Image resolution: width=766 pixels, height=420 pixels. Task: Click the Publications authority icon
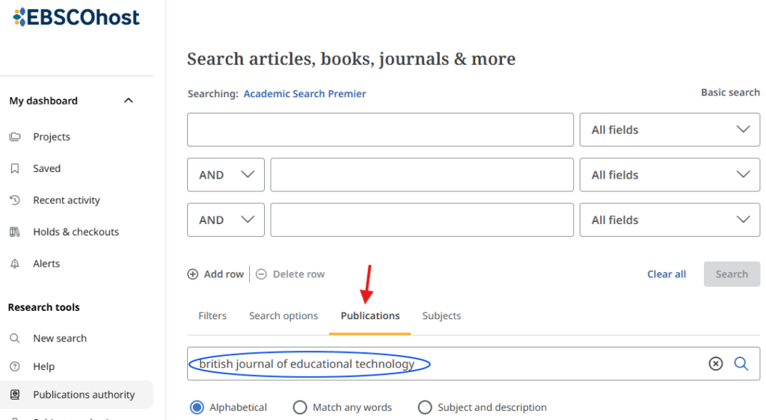point(15,394)
